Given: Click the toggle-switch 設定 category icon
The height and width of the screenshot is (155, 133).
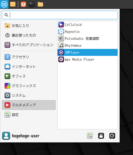Looking at the screenshot, I should point(7,115).
